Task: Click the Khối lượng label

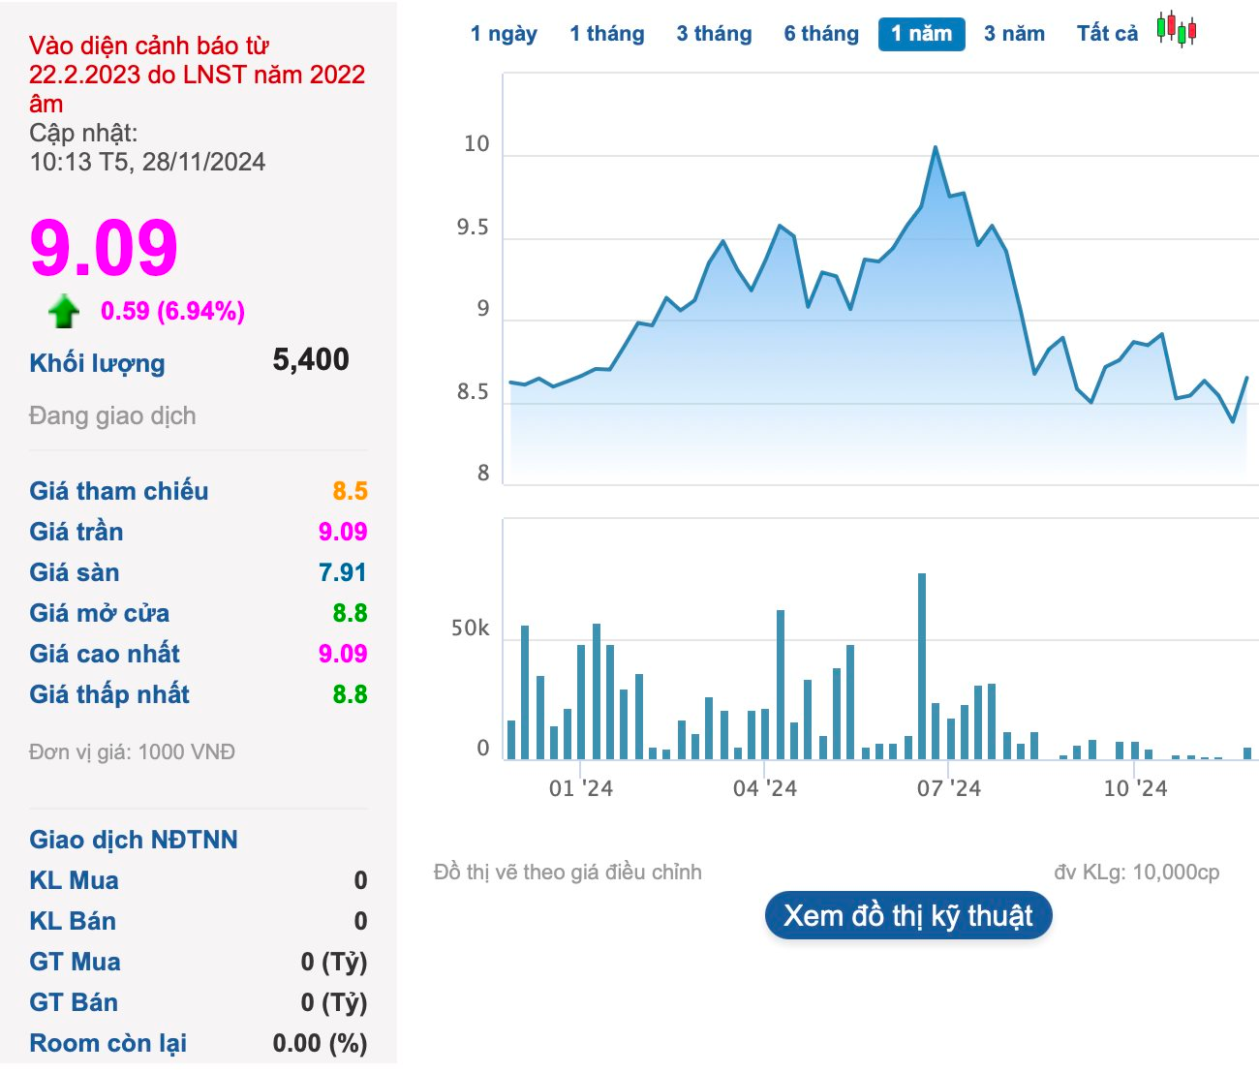Action: click(x=97, y=363)
